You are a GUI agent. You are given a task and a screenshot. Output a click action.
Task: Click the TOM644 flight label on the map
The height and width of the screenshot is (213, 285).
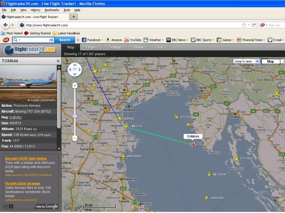(193, 136)
